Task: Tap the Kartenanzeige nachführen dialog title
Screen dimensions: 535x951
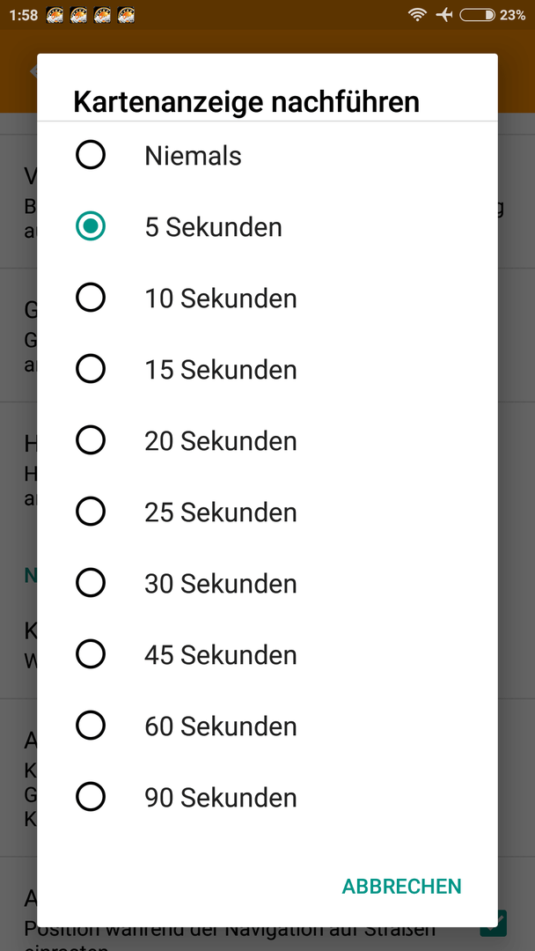Action: click(x=246, y=101)
